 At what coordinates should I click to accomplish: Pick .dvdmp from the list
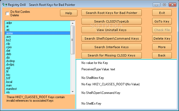[38, 61]
